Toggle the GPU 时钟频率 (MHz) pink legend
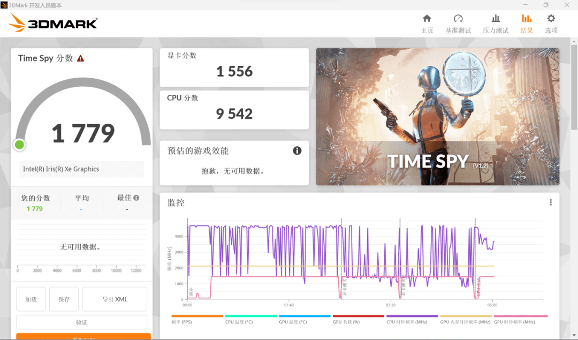Image resolution: width=578 pixels, height=340 pixels. click(x=521, y=319)
